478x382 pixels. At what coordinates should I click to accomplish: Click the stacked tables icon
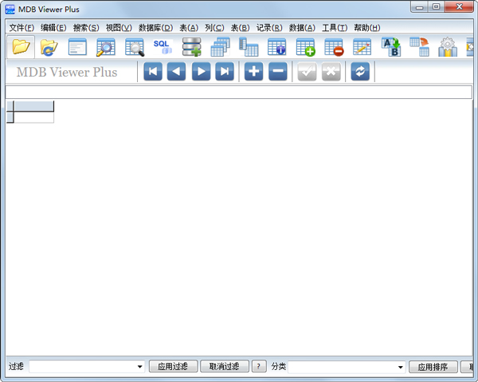[x=220, y=47]
